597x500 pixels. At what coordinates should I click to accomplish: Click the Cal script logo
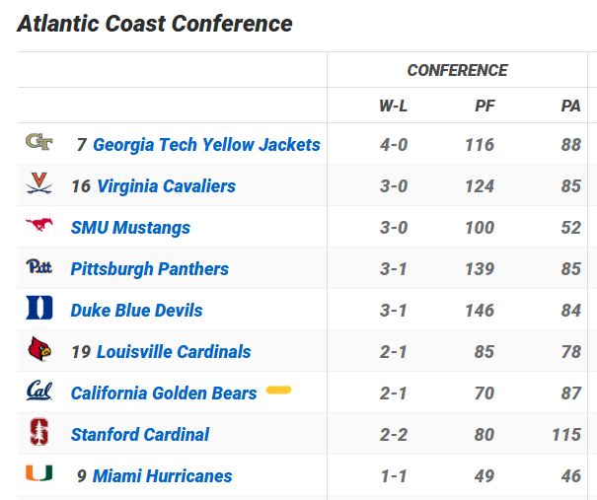point(39,392)
